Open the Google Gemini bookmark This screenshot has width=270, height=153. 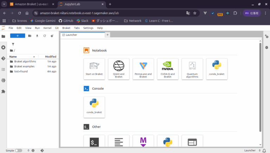point(43,21)
